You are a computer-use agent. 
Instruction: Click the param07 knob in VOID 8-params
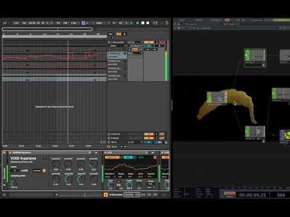pos(81,179)
